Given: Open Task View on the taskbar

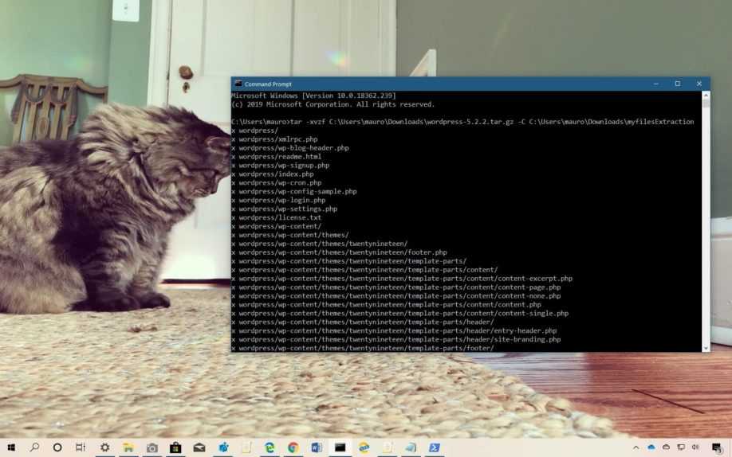Looking at the screenshot, I should pyautogui.click(x=81, y=447).
